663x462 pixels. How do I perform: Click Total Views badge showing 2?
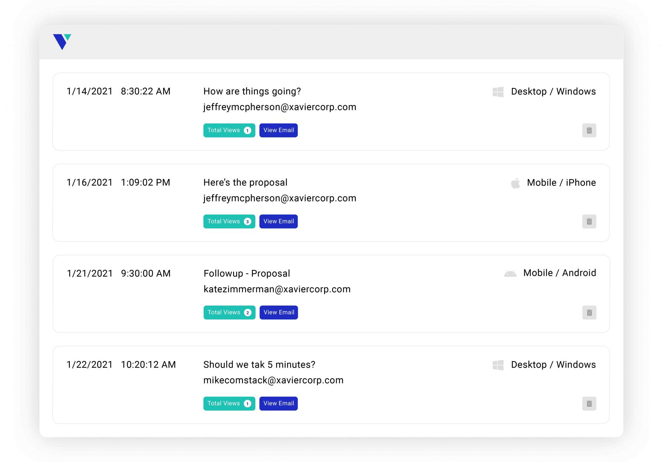tap(229, 312)
